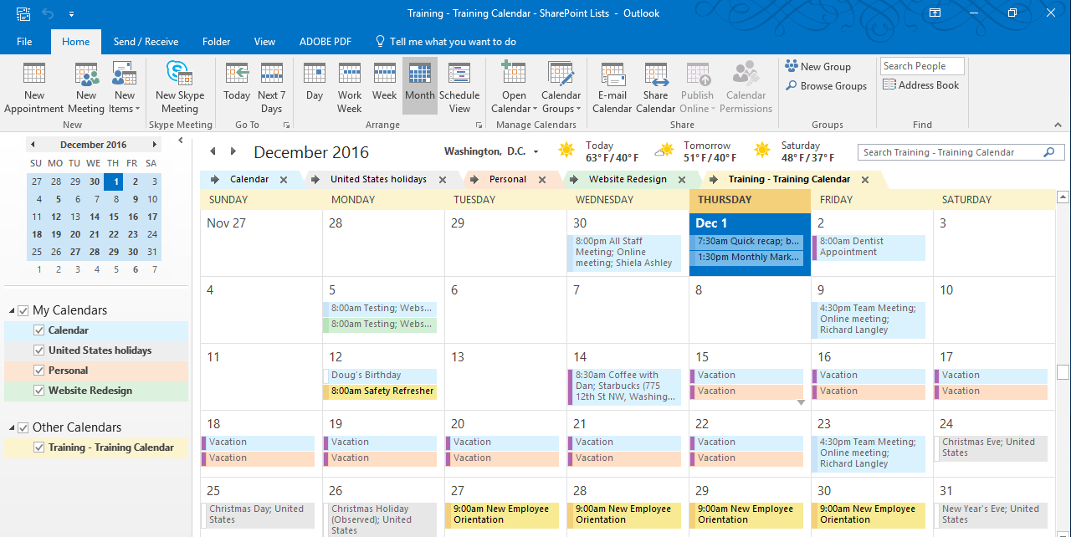This screenshot has width=1071, height=537.
Task: Collapse the My Calendars group
Action: tap(12, 311)
